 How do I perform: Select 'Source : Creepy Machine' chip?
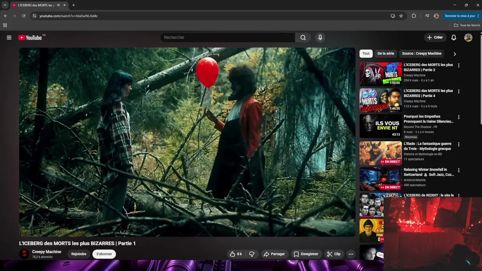click(x=421, y=53)
